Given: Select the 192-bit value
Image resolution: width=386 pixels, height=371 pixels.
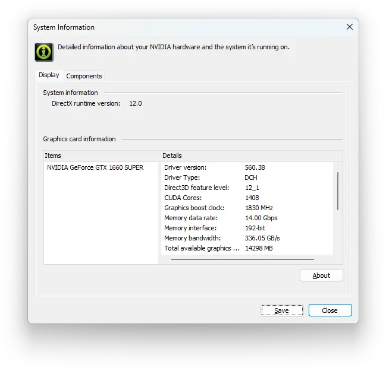Looking at the screenshot, I should (x=255, y=228).
